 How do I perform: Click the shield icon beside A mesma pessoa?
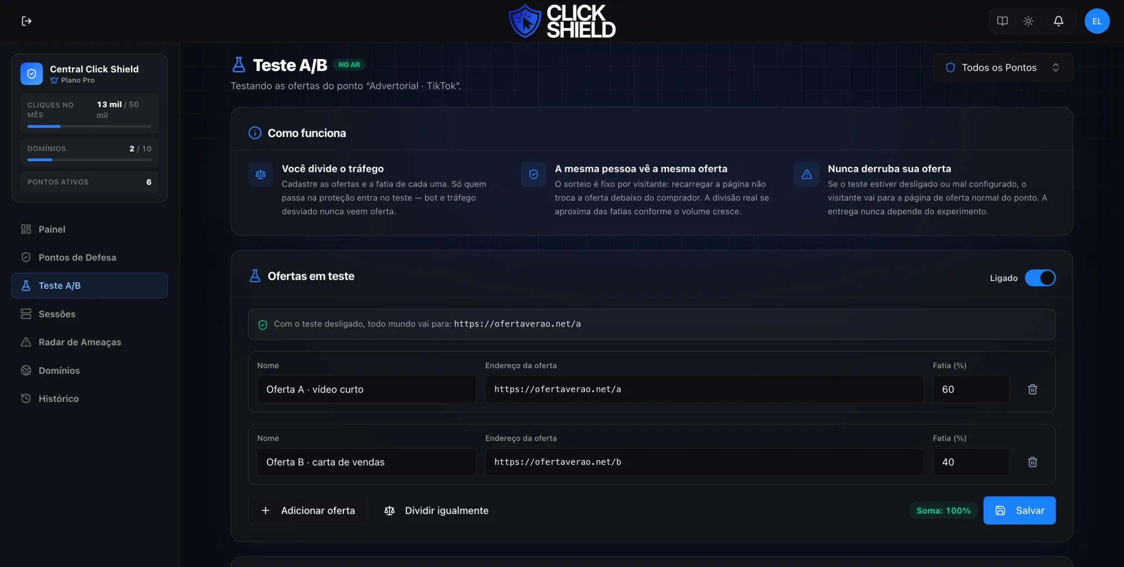pos(533,174)
